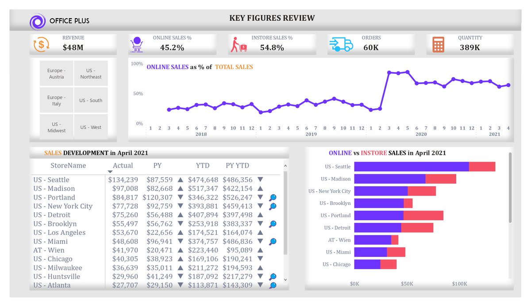Click the up triangle beside Milwaukee PY $35,011
The image size is (531, 307).
tap(180, 268)
